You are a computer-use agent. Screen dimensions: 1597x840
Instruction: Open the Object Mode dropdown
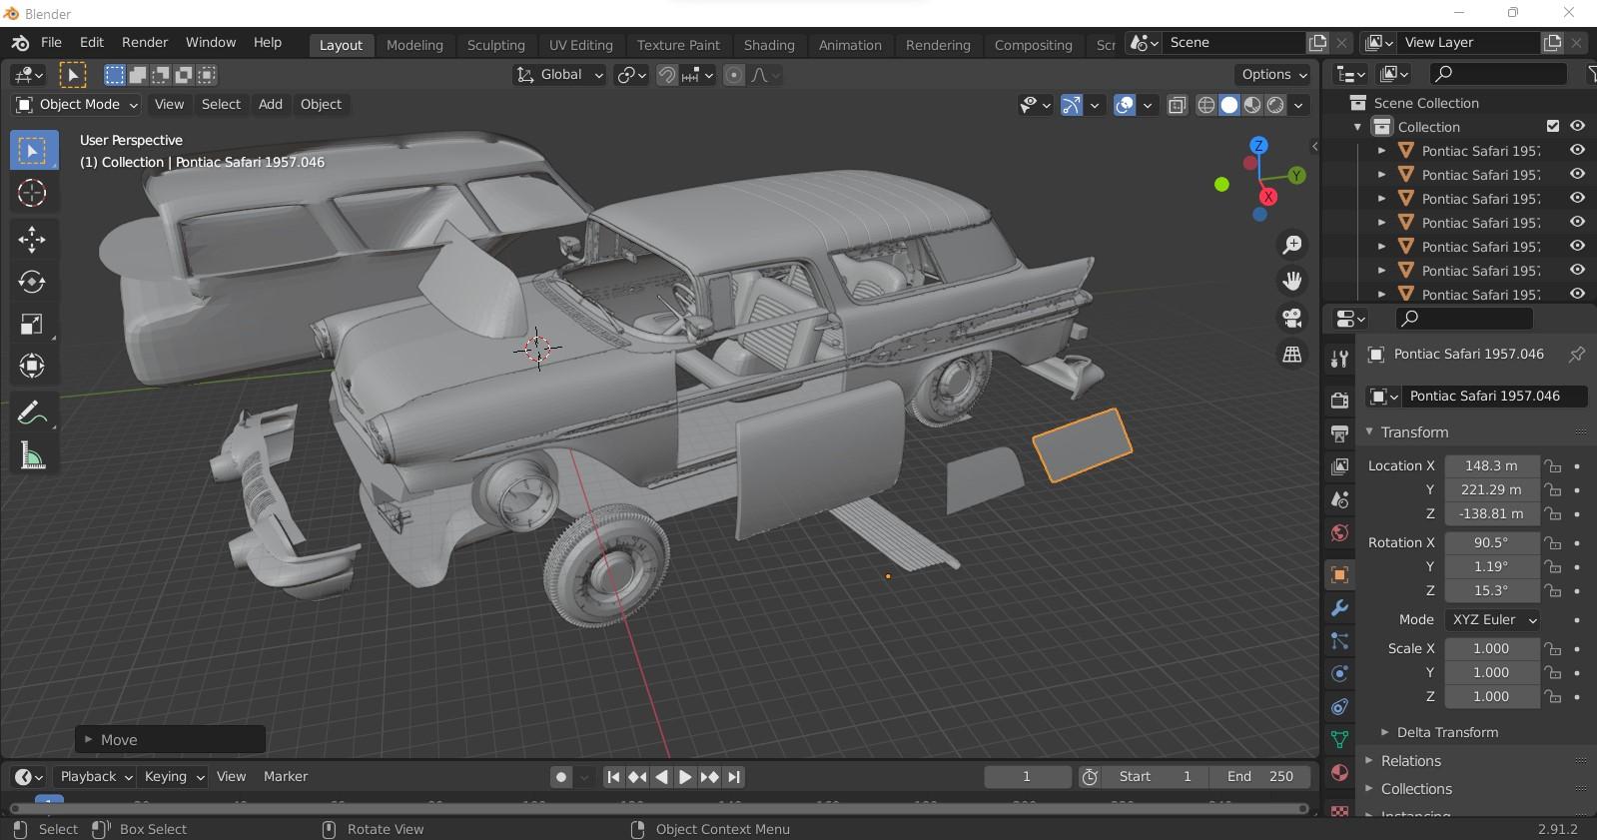(x=77, y=105)
